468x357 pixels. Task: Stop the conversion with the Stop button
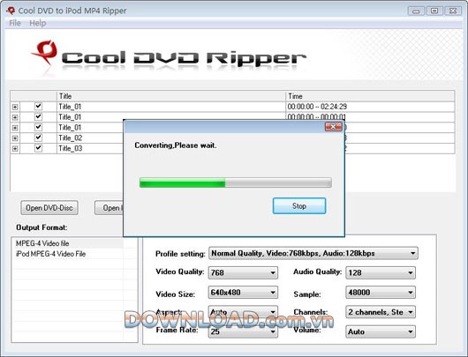[x=299, y=206]
